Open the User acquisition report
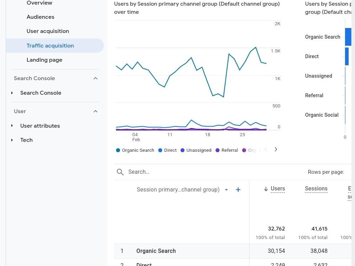 [48, 31]
